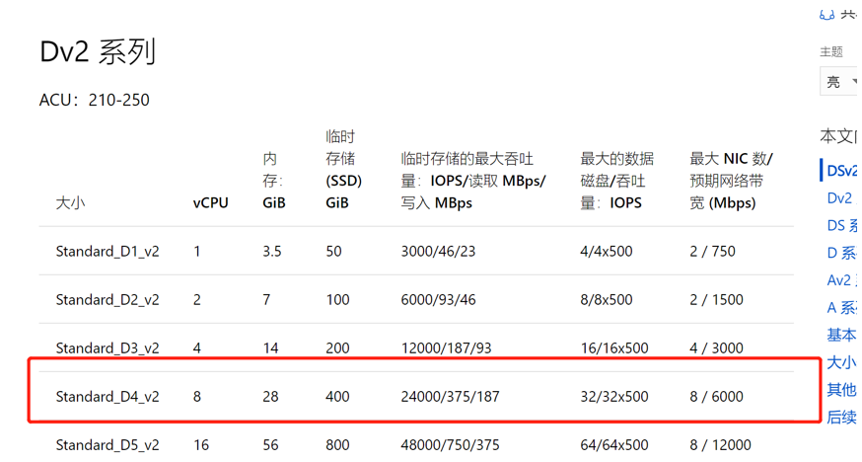Select the Standard_D4_v2 cell
The width and height of the screenshot is (862, 462).
coord(108,397)
